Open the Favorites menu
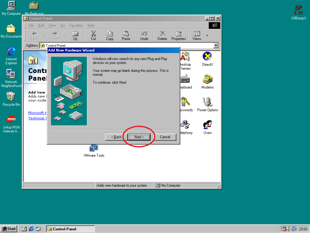 [76, 25]
